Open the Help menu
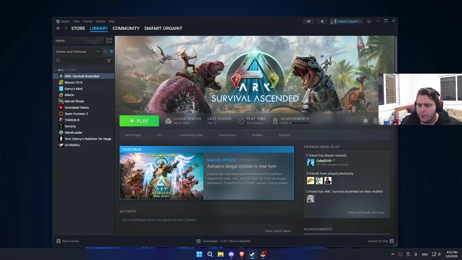The image size is (462, 260). coord(112,21)
